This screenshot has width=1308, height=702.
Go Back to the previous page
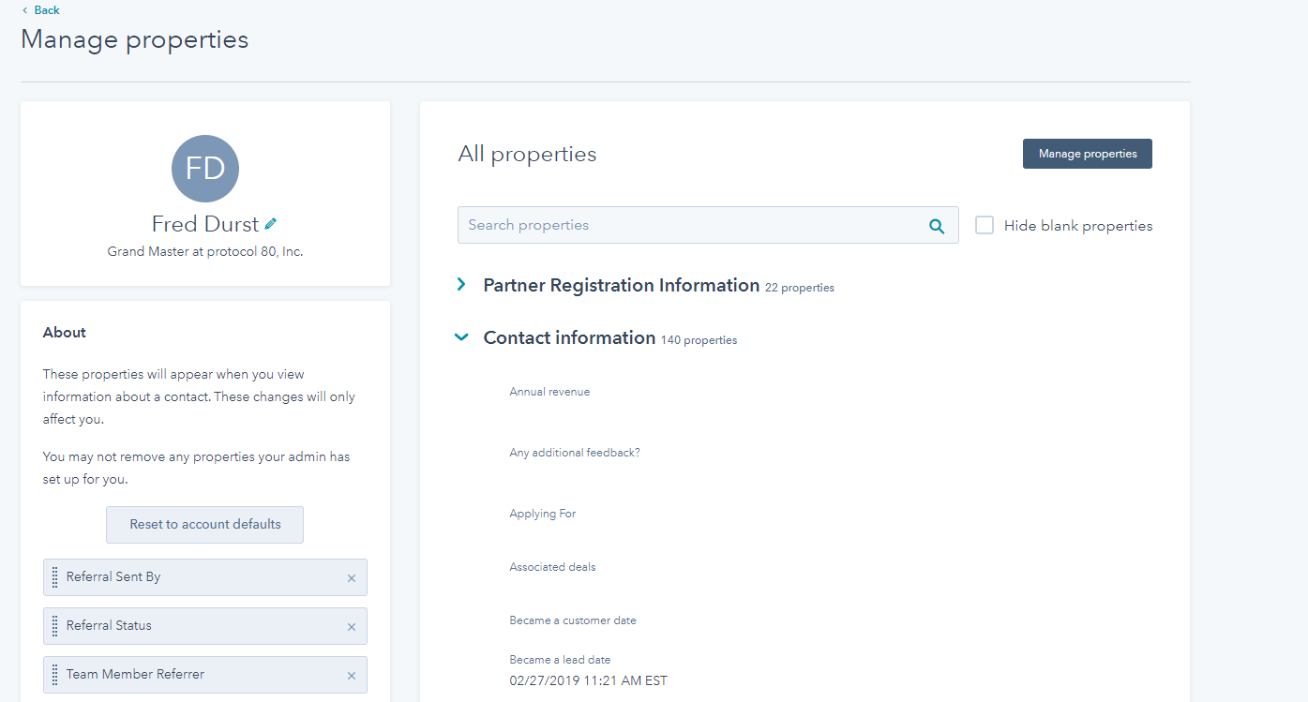coord(40,10)
